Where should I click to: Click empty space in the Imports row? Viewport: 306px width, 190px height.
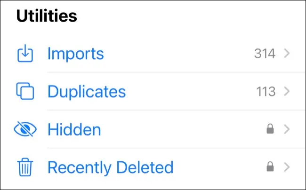click(x=179, y=54)
